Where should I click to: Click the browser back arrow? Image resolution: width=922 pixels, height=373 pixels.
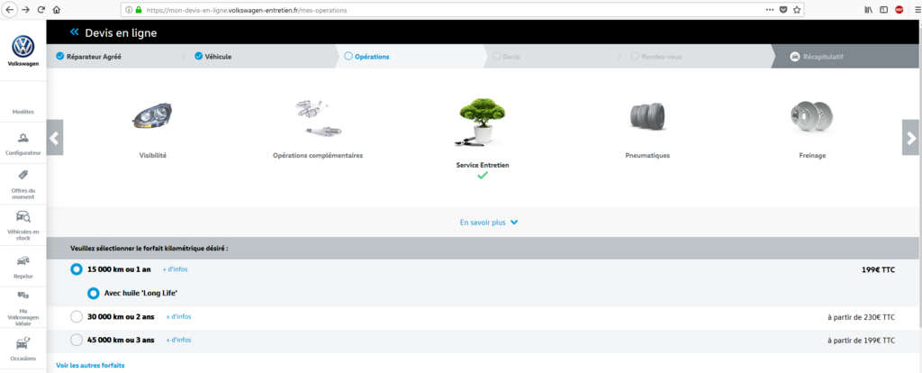[x=10, y=9]
